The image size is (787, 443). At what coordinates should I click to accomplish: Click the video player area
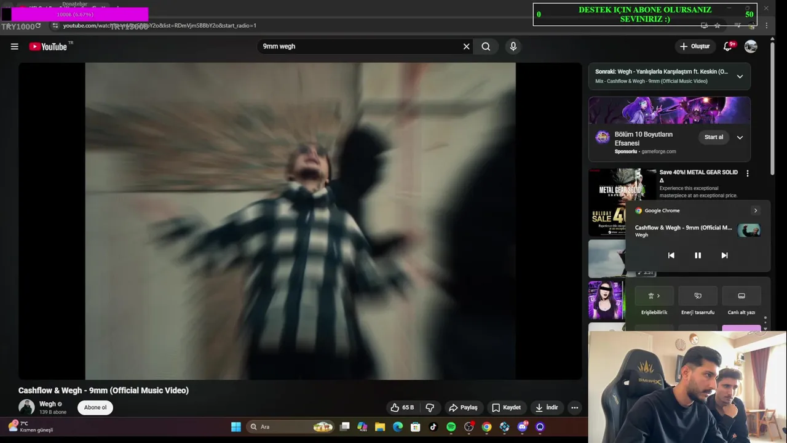[300, 221]
